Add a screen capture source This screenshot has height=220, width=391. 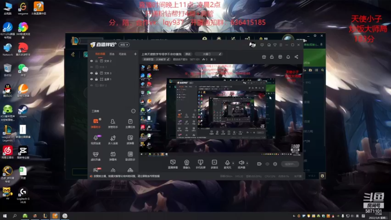[173, 164]
